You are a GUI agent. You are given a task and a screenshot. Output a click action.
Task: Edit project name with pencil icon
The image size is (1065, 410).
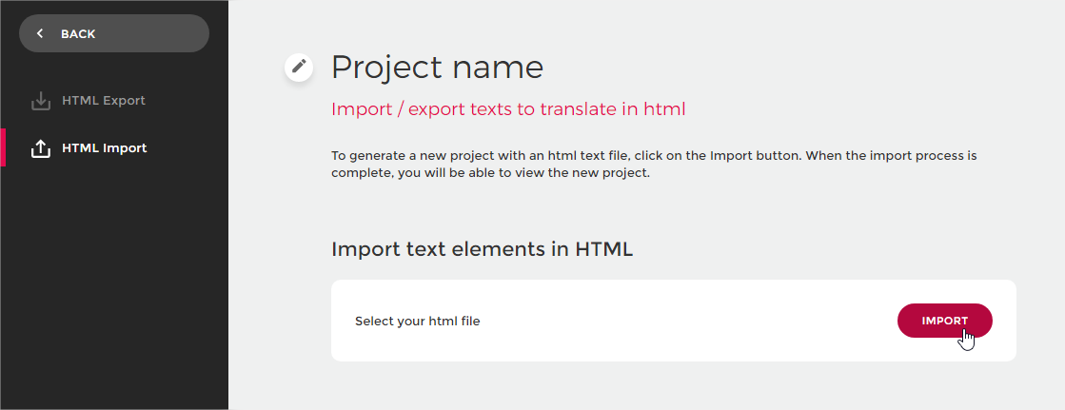click(x=299, y=67)
